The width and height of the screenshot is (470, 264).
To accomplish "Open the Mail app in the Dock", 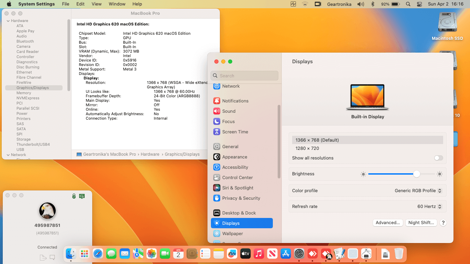I will (125, 254).
